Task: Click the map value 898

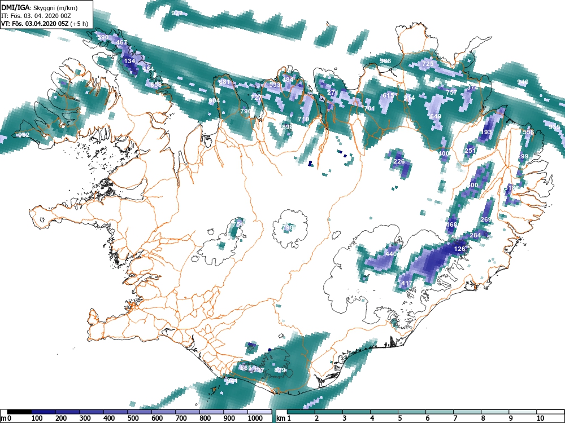Action: [x=288, y=127]
